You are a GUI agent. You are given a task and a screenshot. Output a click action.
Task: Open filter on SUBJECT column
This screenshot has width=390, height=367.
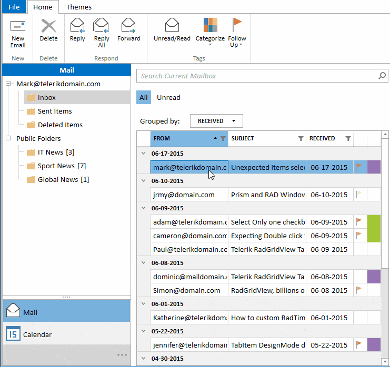click(301, 138)
